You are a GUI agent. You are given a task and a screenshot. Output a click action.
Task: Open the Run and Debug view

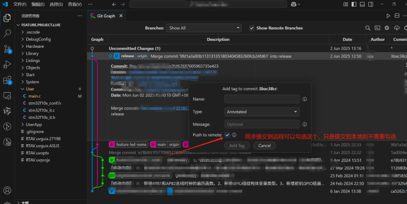[x=7, y=65]
